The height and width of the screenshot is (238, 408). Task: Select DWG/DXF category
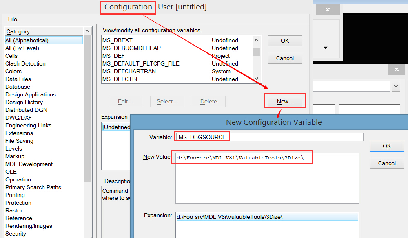tap(18, 118)
